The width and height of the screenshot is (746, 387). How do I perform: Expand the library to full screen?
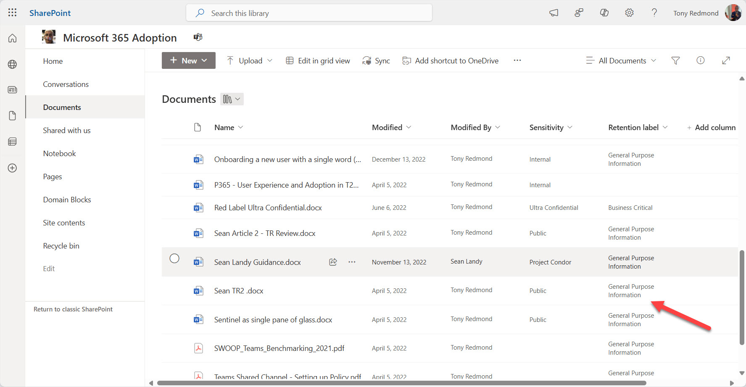tap(726, 60)
